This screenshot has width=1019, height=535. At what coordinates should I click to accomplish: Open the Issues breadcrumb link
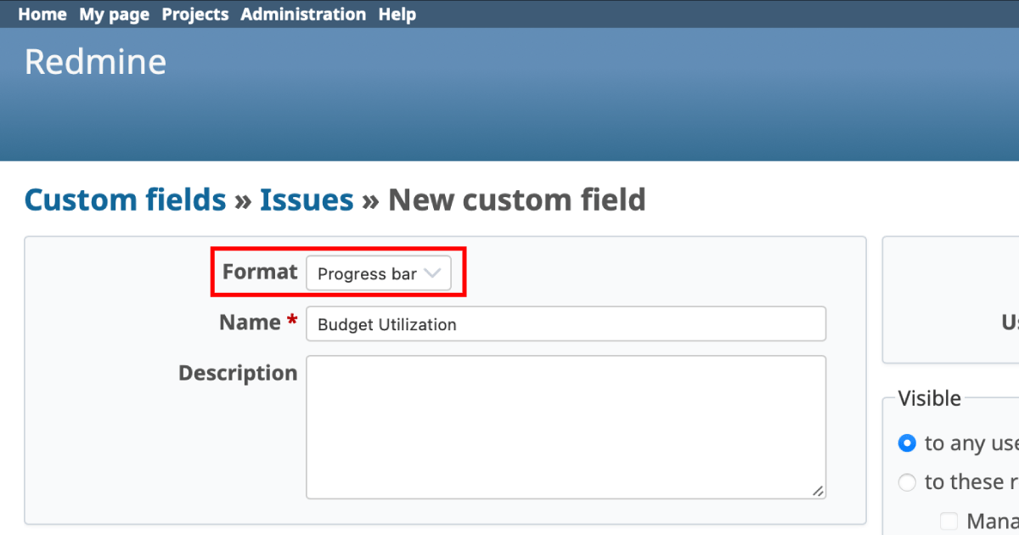(307, 200)
